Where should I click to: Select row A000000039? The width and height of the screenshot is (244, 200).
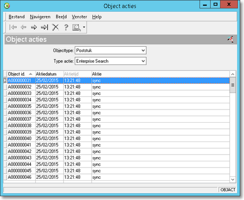coord(118,132)
